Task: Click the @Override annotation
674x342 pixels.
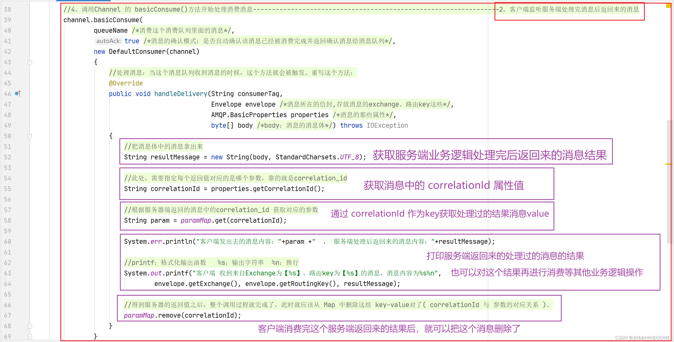Action: click(x=126, y=83)
